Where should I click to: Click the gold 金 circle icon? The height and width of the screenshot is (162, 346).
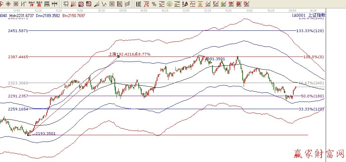(169, 4)
